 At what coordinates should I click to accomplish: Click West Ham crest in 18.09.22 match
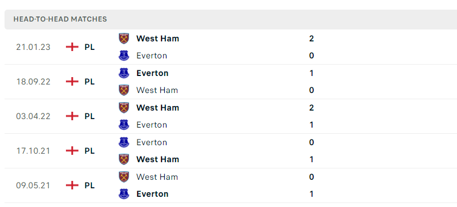click(124, 90)
